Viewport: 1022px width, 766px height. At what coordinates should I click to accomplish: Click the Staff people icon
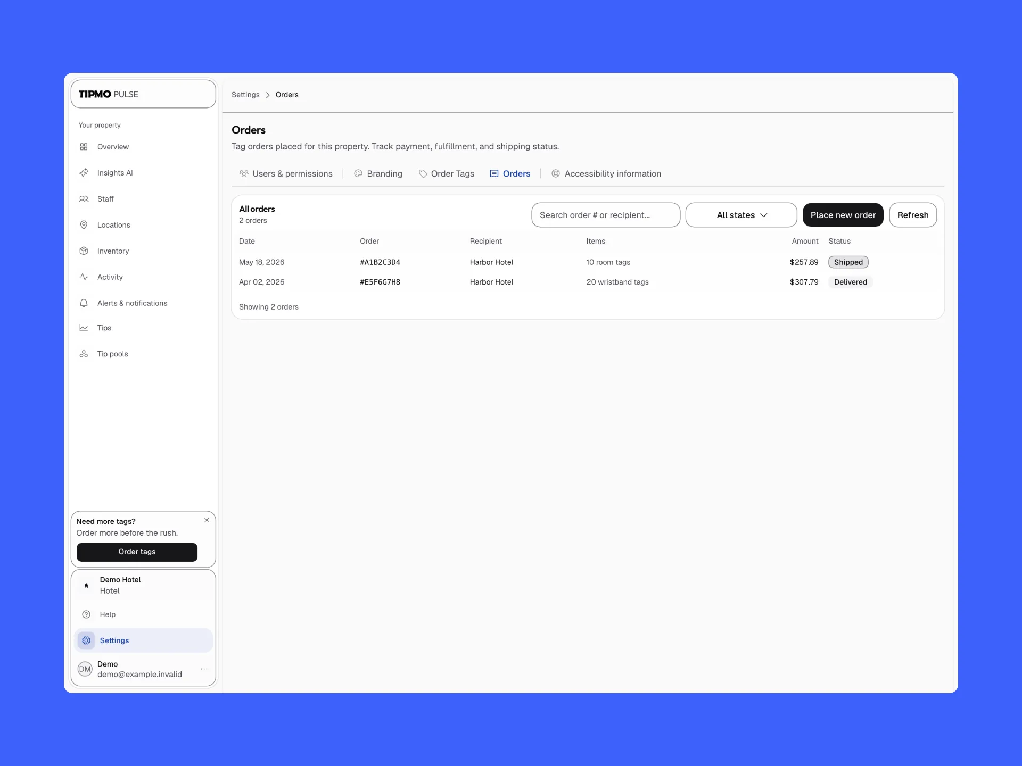tap(84, 199)
